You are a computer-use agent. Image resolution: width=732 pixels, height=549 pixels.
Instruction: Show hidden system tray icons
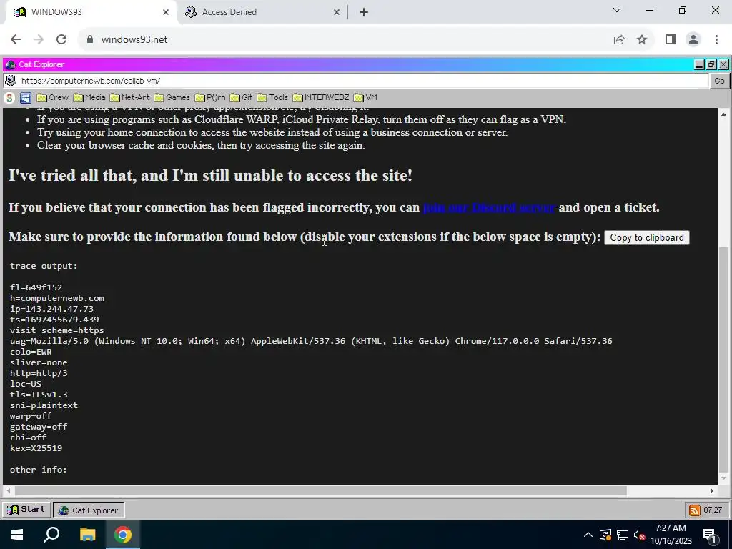(588, 535)
